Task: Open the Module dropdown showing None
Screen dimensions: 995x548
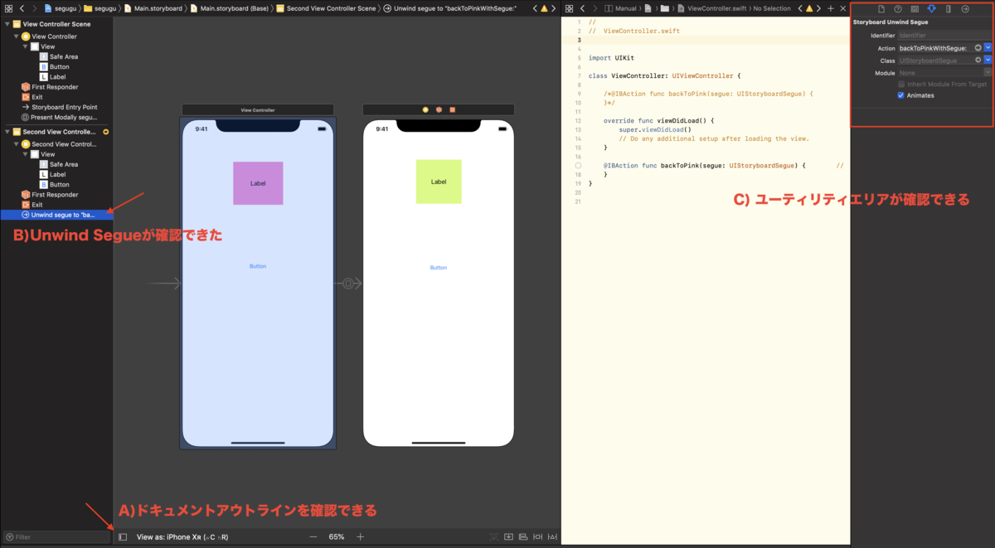Action: [988, 72]
